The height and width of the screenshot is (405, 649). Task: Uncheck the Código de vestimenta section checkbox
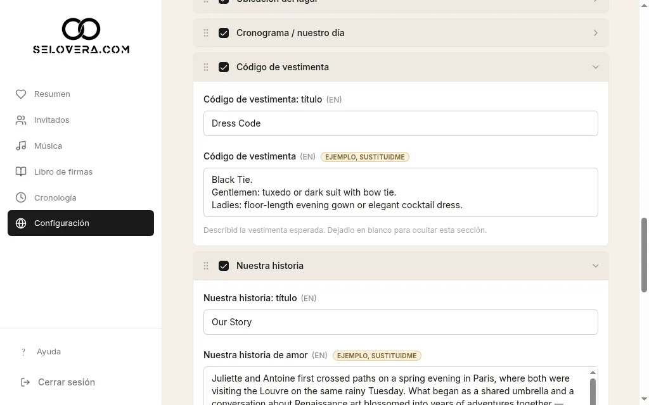pyautogui.click(x=224, y=67)
